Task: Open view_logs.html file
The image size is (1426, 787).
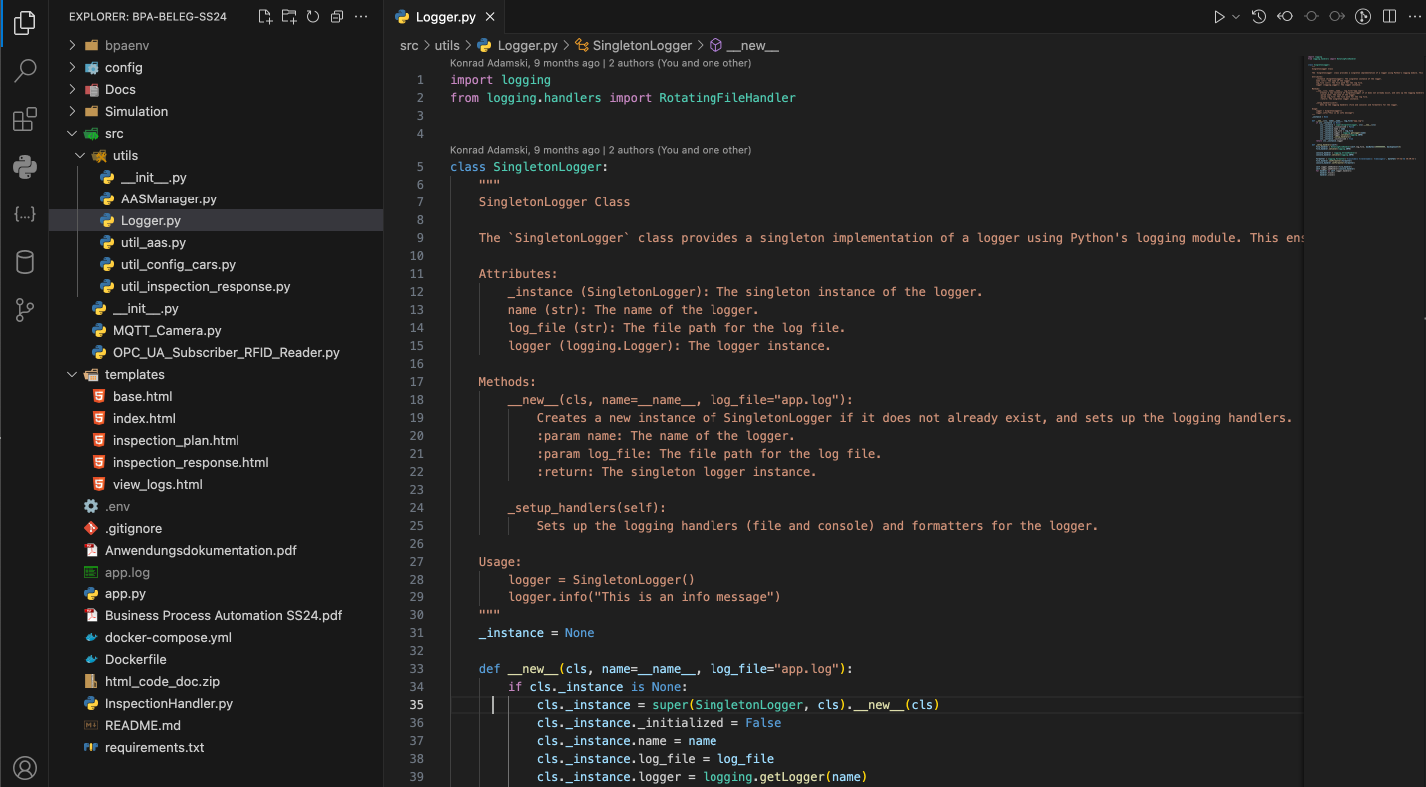Action: (216, 484)
